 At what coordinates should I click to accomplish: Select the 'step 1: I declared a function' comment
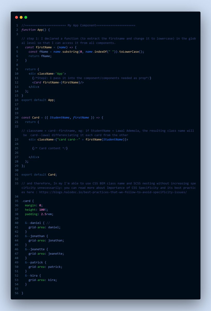(x=109, y=41)
